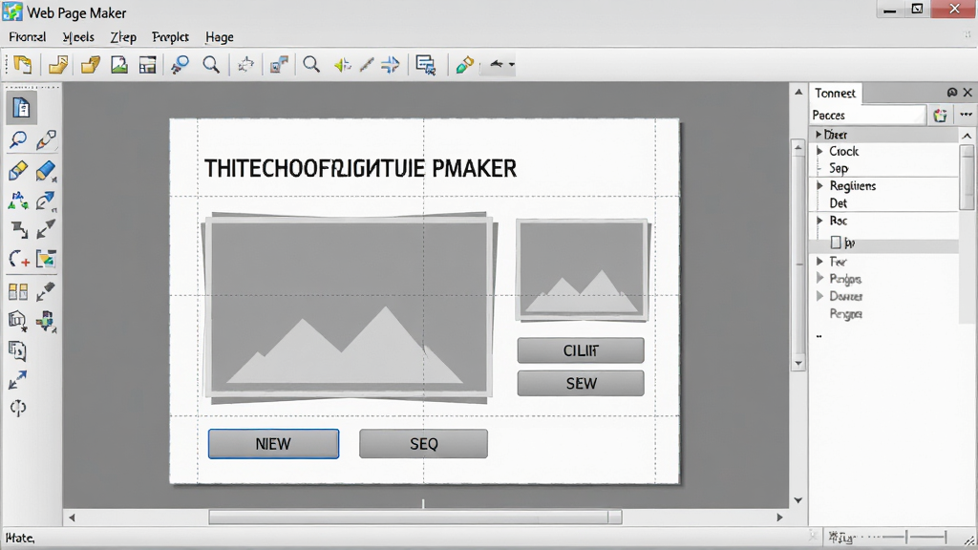
Task: Select the blue diagonal double-arrow tool
Action: (17, 380)
